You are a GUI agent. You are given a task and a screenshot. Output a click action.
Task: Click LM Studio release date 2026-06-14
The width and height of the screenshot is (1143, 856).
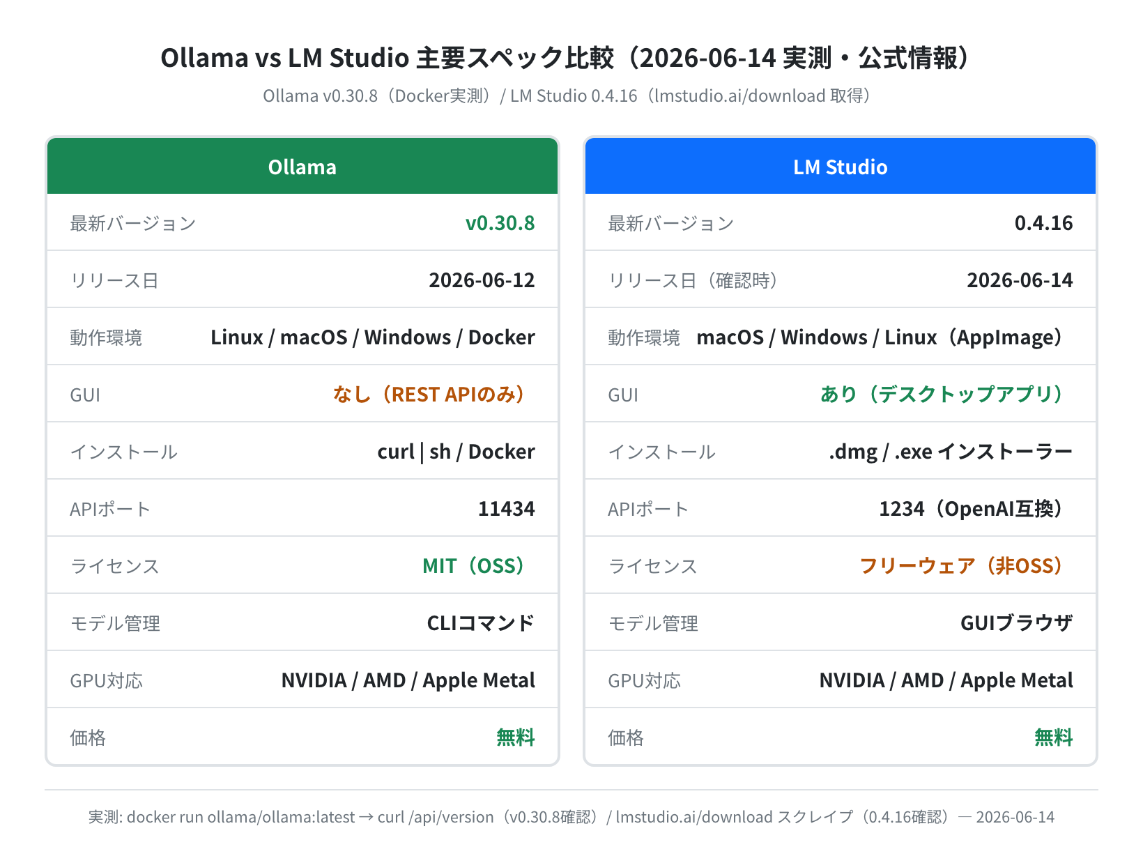1020,280
